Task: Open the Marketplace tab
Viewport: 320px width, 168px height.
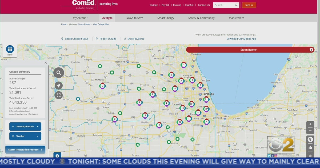Action: [x=237, y=18]
